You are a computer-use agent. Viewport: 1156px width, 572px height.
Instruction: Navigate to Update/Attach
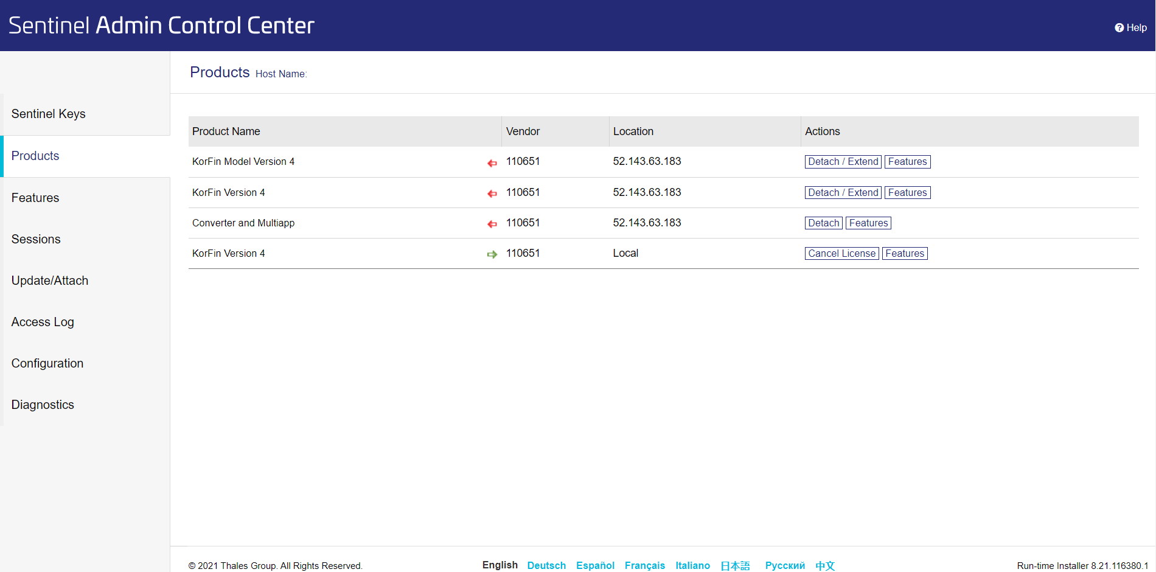click(x=50, y=281)
